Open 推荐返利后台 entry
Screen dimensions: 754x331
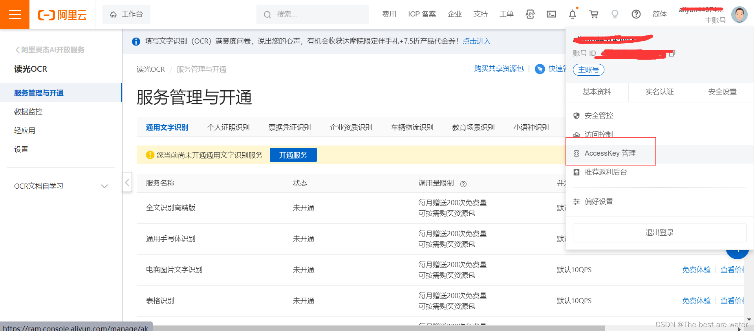click(x=660, y=172)
